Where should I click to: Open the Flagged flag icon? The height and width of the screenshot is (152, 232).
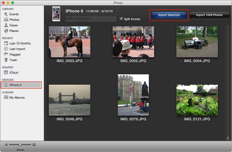pos(6,54)
